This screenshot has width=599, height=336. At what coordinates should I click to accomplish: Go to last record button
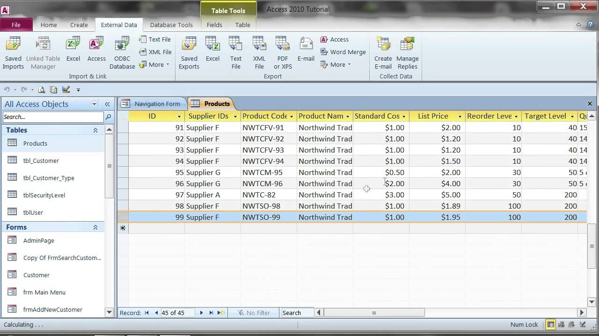(x=211, y=313)
